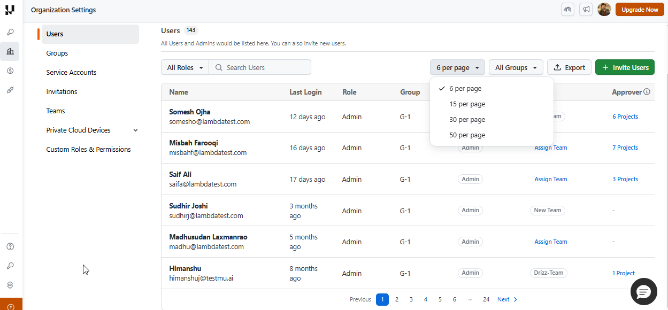Go to pagination page 3

[x=411, y=300]
